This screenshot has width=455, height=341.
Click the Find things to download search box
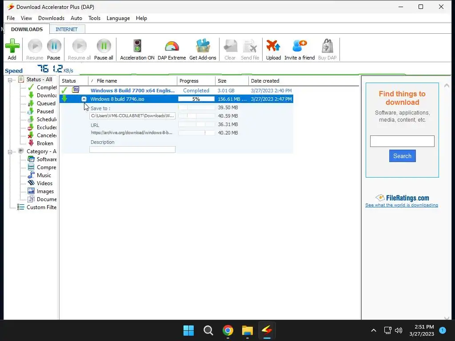[402, 141]
